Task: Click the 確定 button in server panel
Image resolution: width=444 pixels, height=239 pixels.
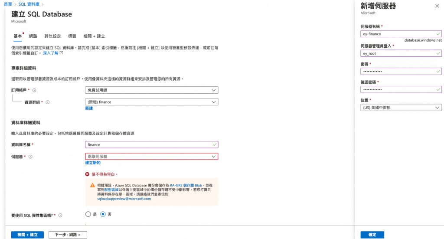Action: pos(372,235)
